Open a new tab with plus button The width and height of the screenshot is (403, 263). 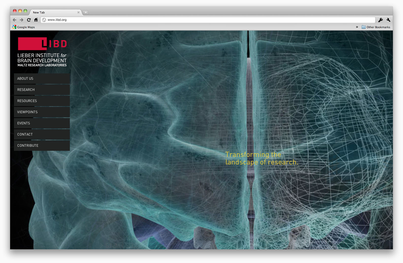(x=86, y=12)
